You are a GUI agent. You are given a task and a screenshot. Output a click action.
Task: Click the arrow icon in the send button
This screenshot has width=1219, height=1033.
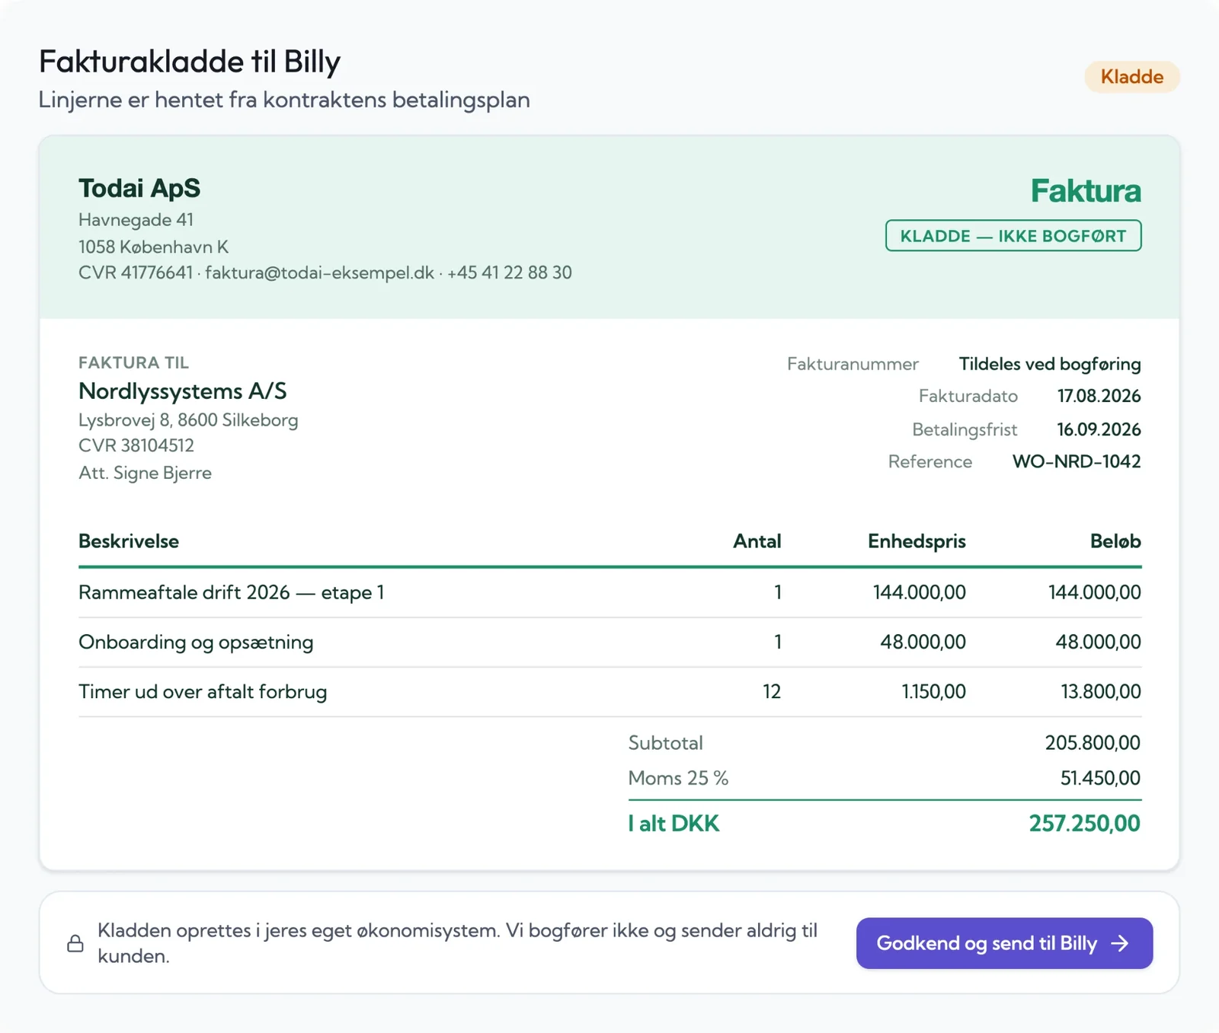click(1120, 944)
